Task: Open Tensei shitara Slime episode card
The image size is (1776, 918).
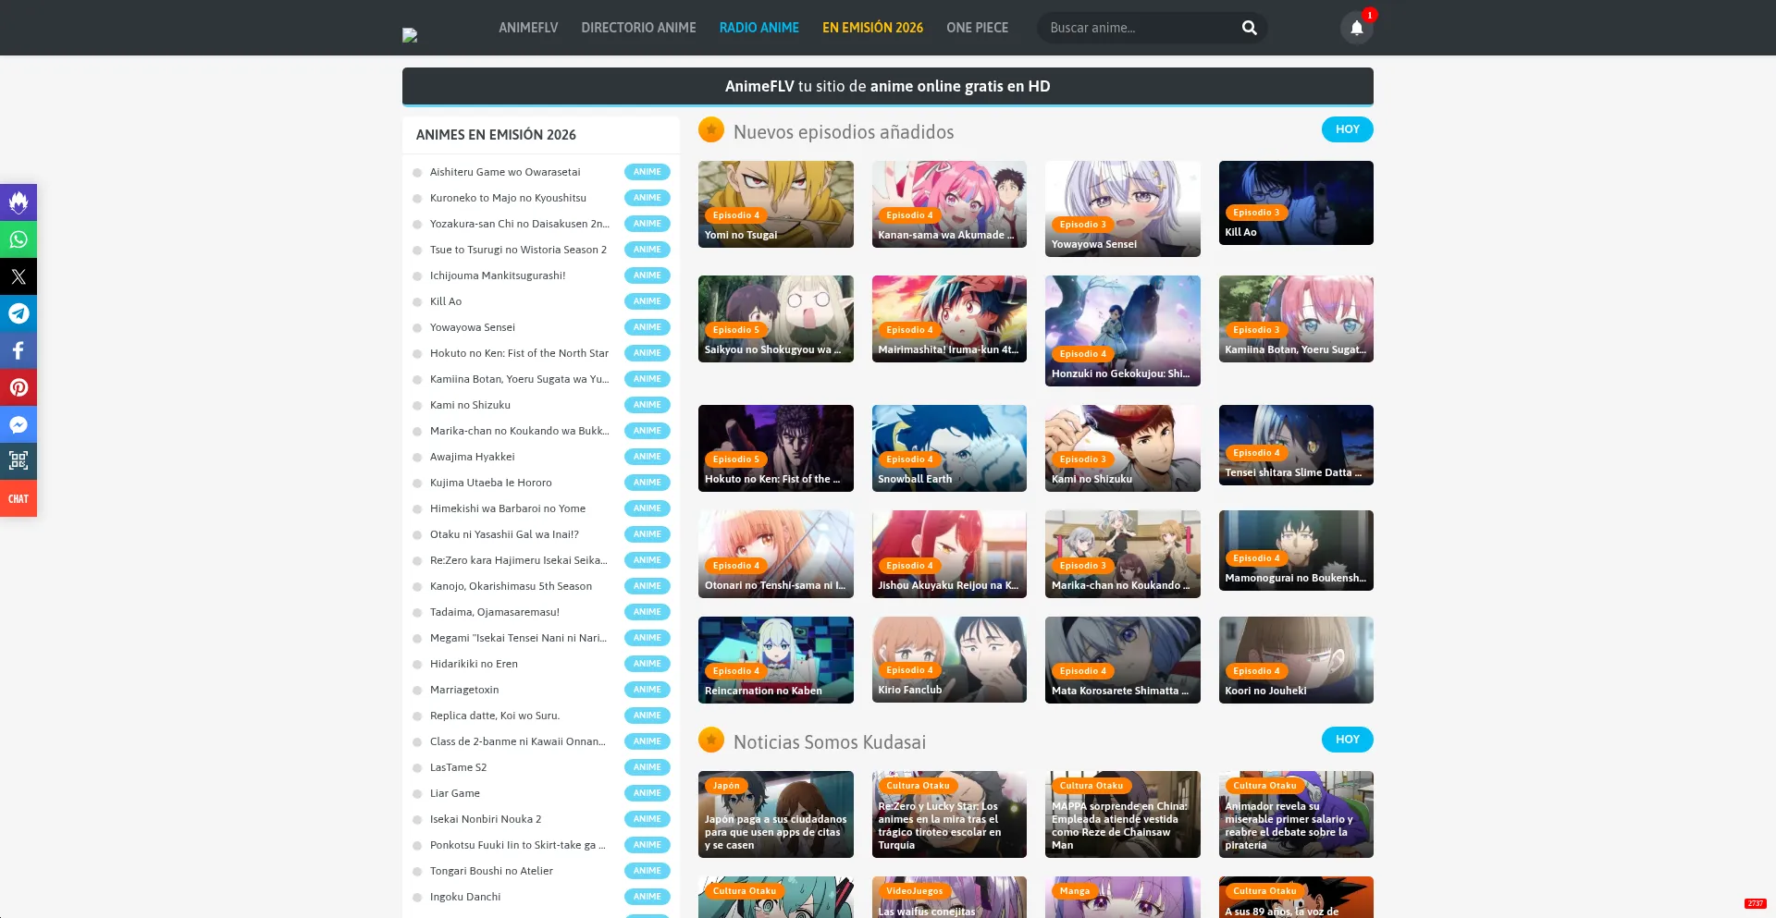Action: (x=1296, y=445)
